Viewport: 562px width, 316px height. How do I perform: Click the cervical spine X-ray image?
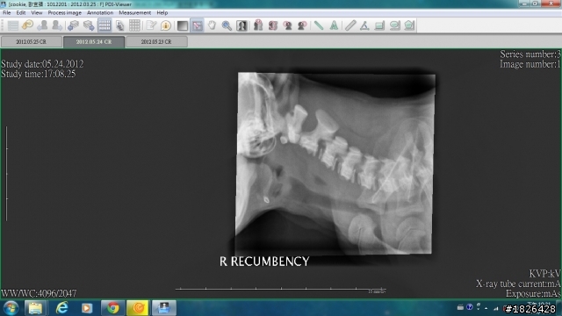pyautogui.click(x=335, y=164)
